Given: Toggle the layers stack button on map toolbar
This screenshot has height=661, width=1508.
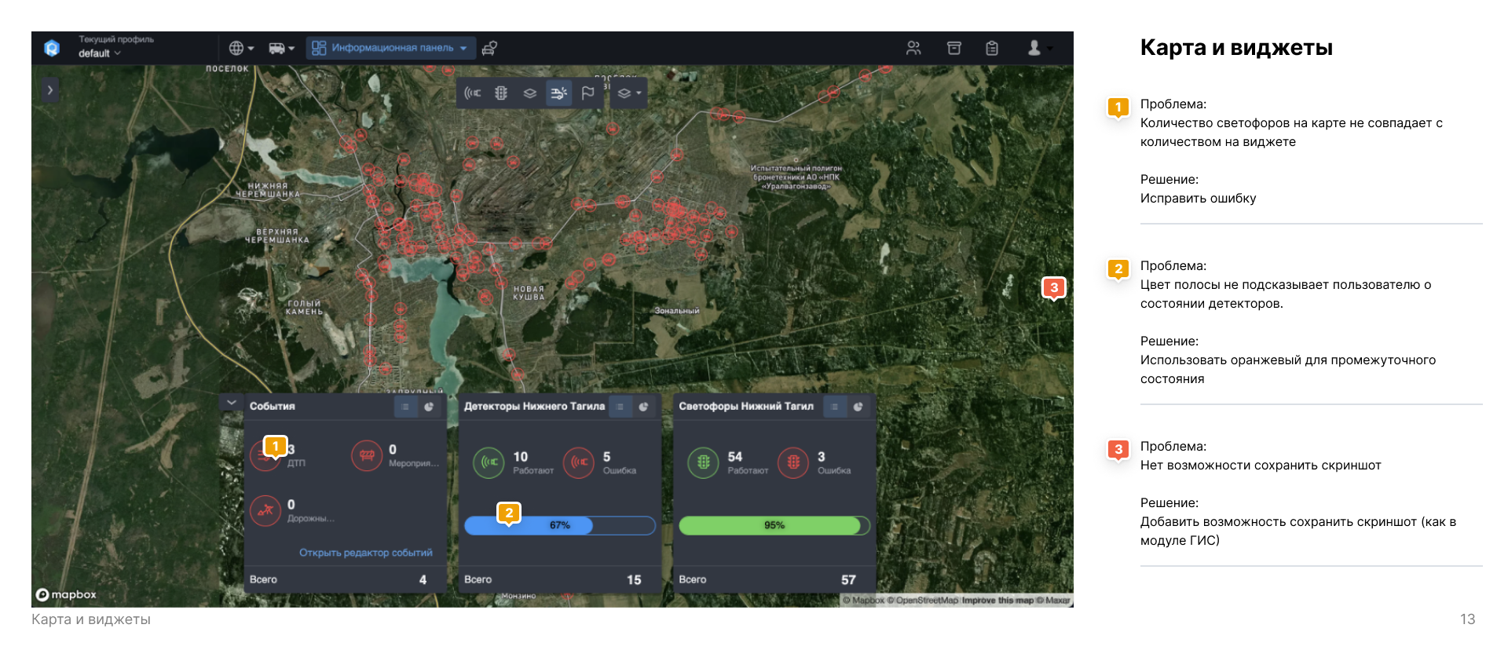Looking at the screenshot, I should (530, 93).
